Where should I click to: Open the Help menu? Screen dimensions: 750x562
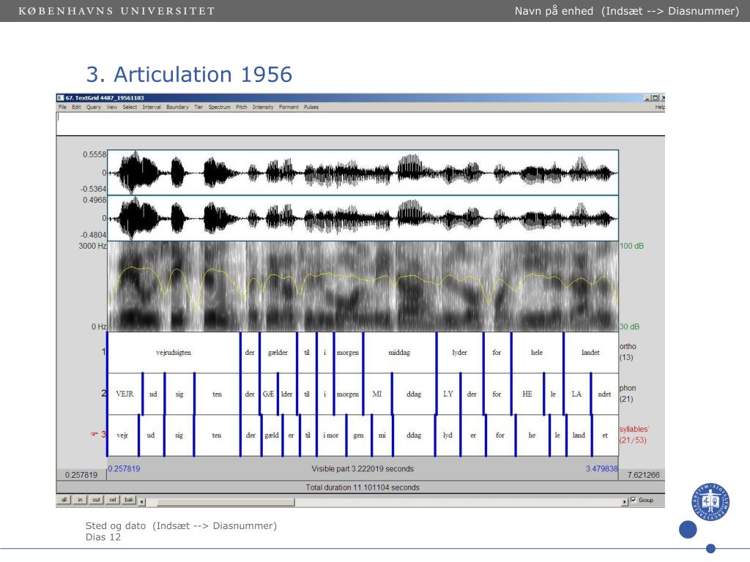point(660,107)
